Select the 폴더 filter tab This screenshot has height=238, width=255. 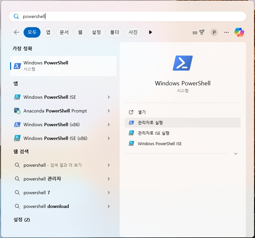click(x=115, y=32)
